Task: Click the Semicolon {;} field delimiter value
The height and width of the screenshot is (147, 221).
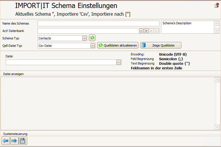Action: [171, 59]
